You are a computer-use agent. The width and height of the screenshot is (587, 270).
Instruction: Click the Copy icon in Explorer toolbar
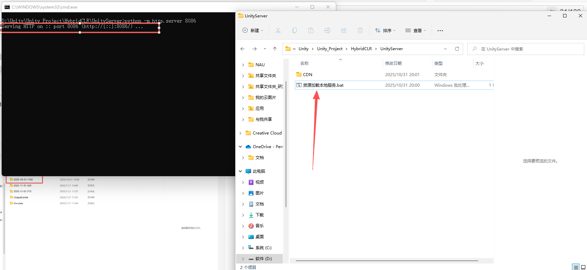pos(295,30)
